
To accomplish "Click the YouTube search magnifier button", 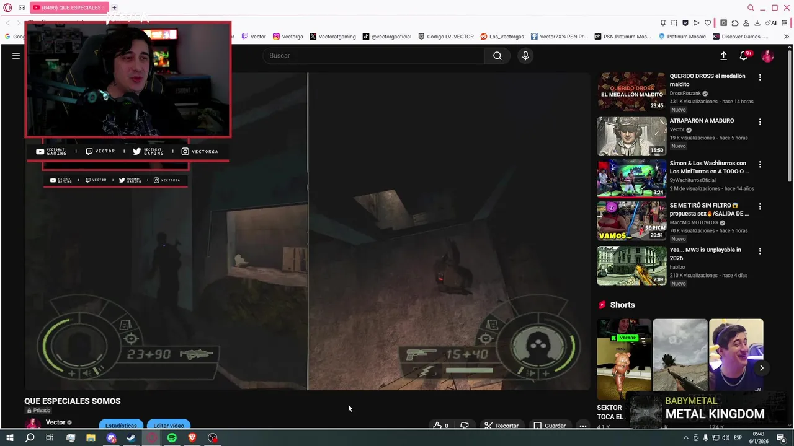I will pyautogui.click(x=497, y=56).
